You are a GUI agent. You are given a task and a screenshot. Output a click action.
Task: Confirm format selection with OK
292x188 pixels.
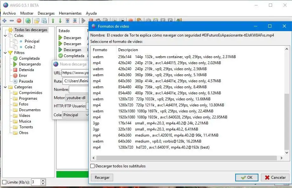(247, 178)
